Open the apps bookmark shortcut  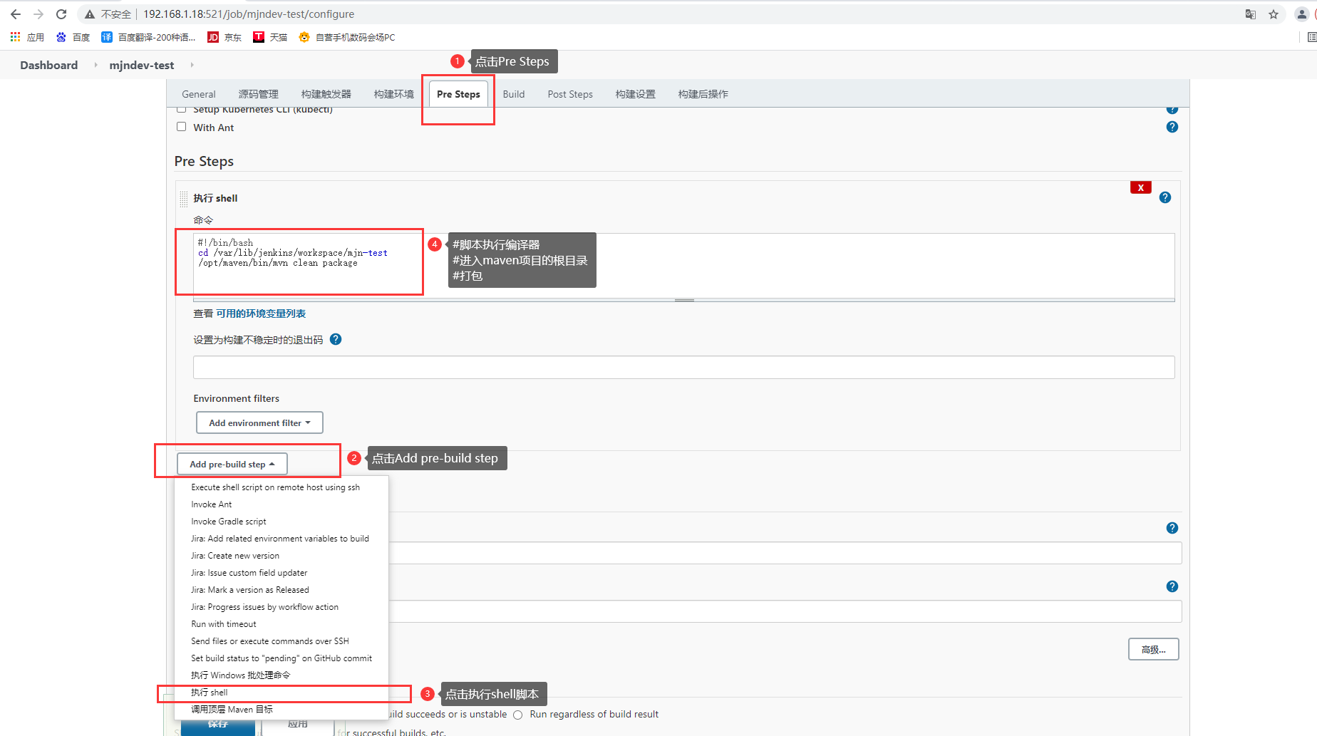click(x=27, y=37)
